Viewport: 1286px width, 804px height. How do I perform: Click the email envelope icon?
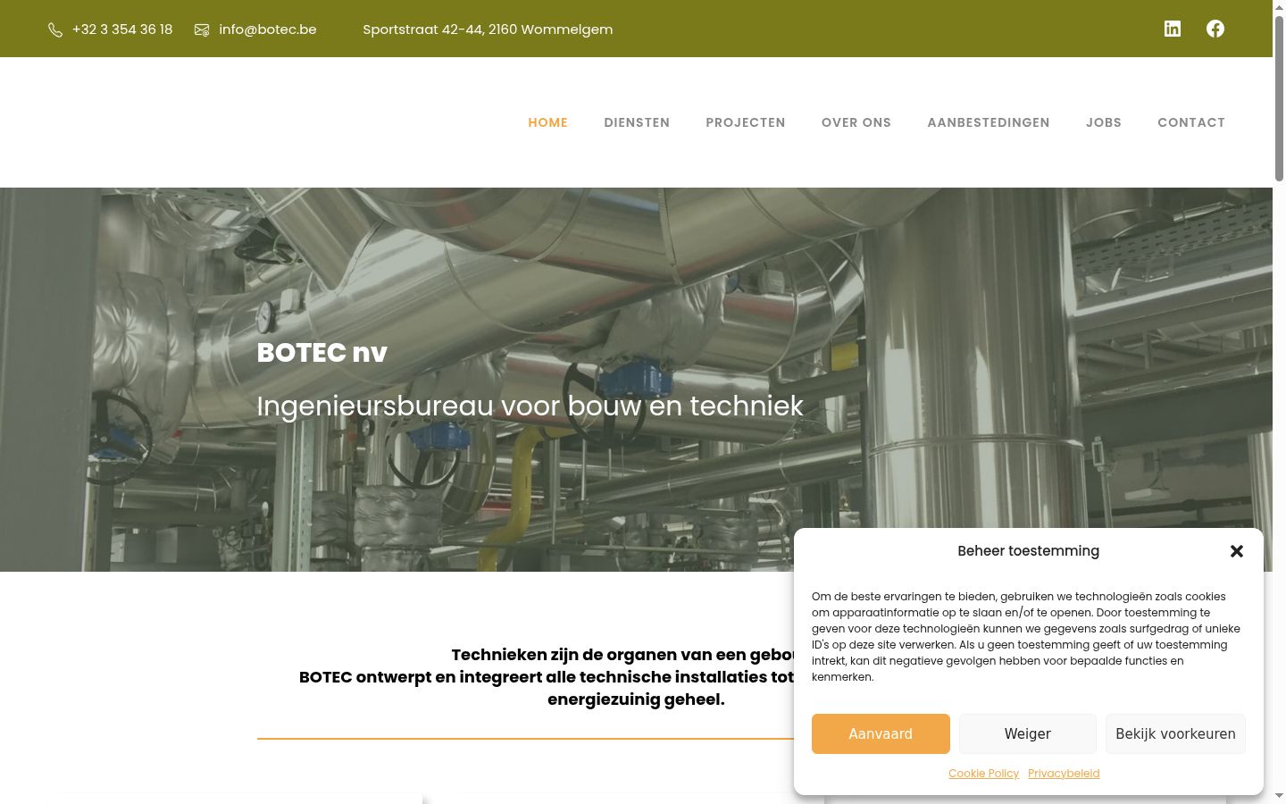pos(202,30)
